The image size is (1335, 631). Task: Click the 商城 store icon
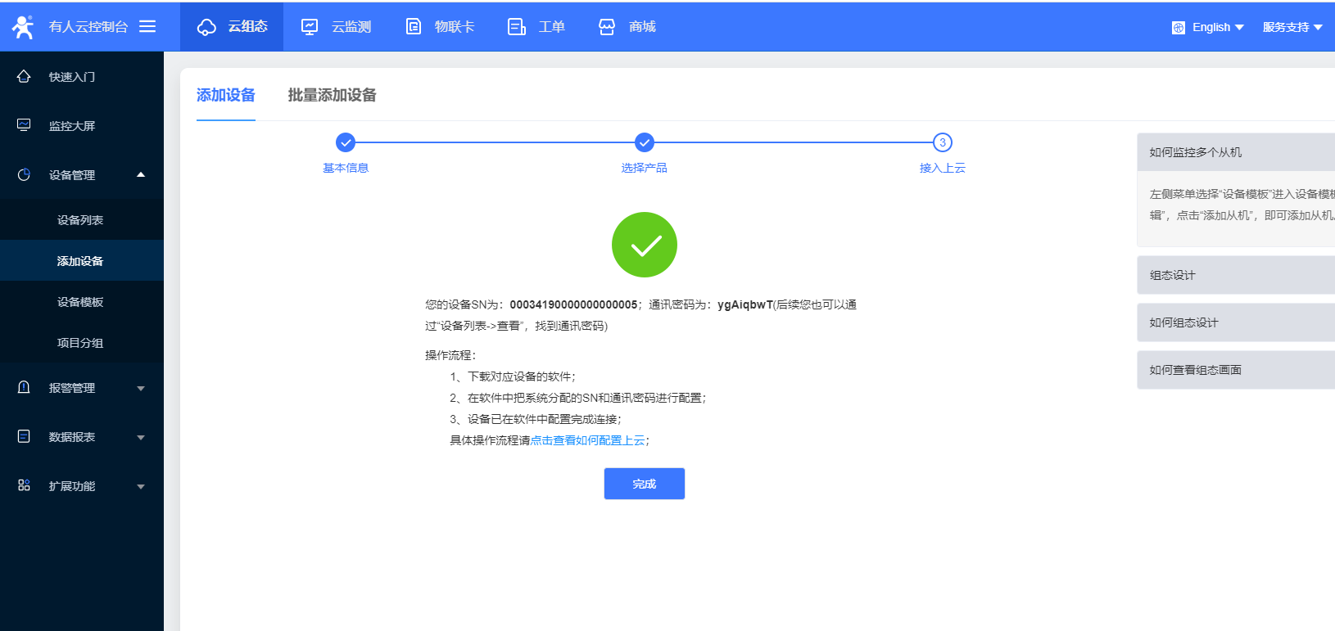coord(607,27)
